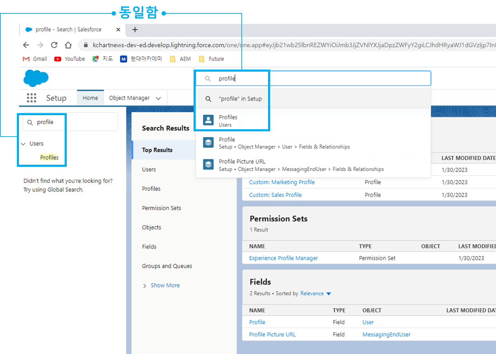Viewport: 496px width, 354px height.
Task: Click the Permission Sets NAME column header
Action: [x=257, y=246]
